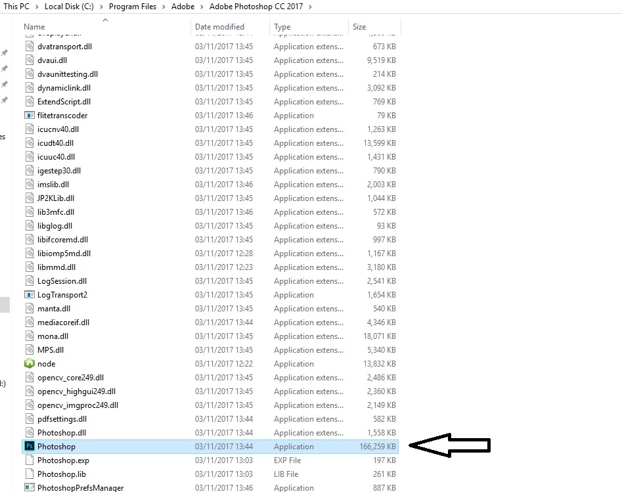The image size is (622, 492).
Task: Click the Photoshop.exp file icon
Action: [30, 460]
